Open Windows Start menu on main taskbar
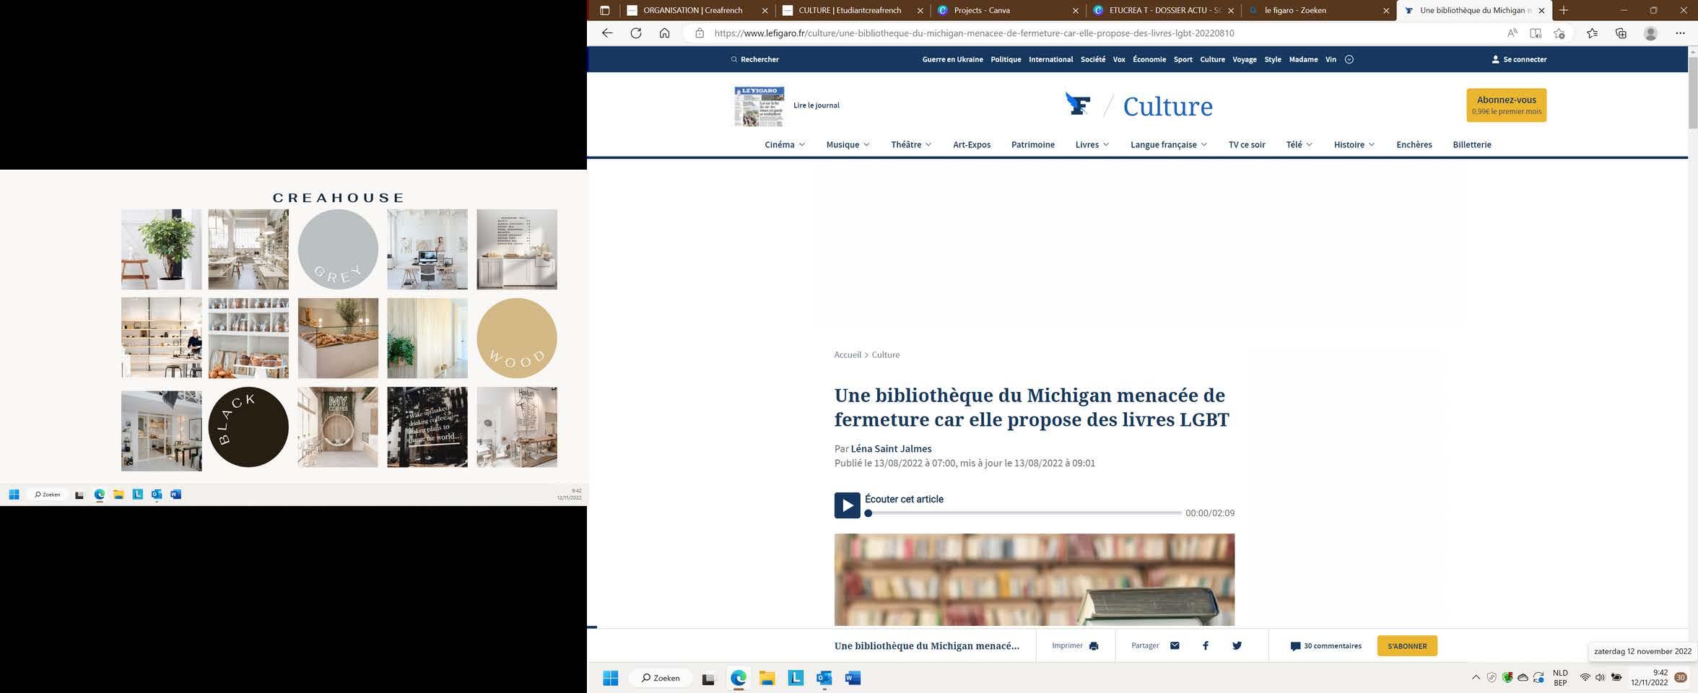The image size is (1698, 693). [x=611, y=678]
